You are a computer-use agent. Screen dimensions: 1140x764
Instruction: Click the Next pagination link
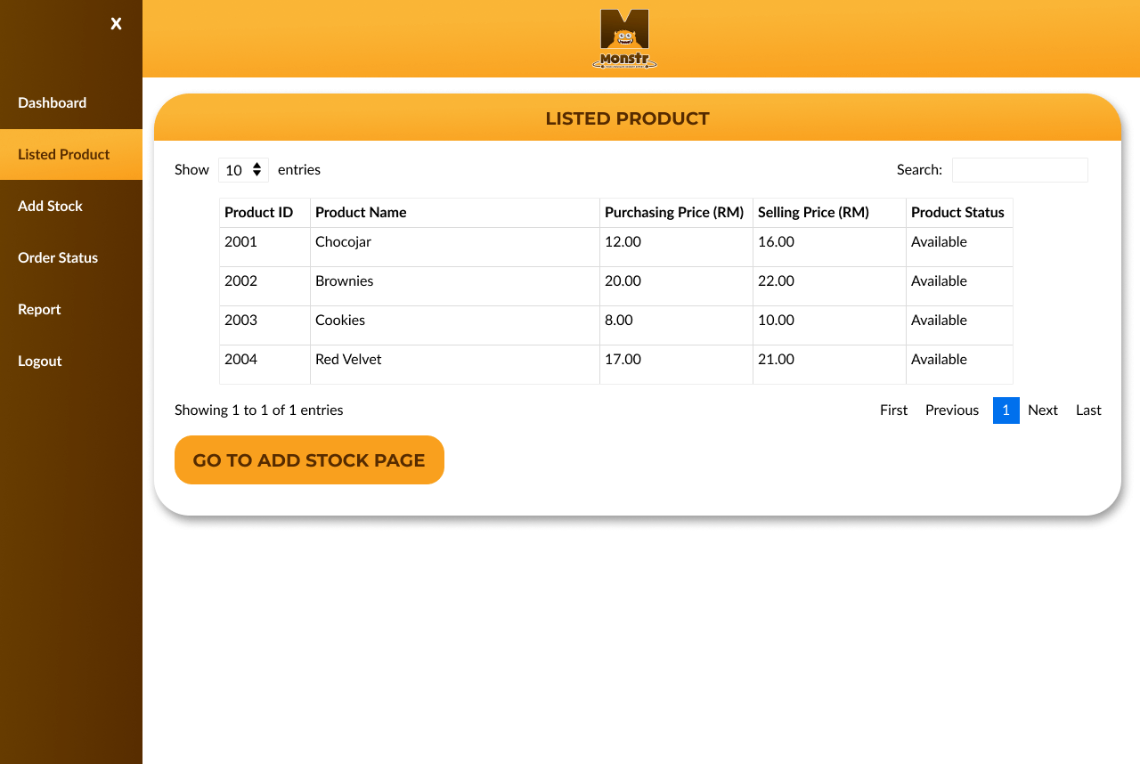click(x=1043, y=410)
